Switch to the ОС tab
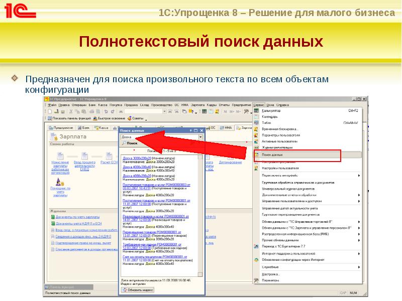The width and height of the screenshot is (402, 301). pyautogui.click(x=211, y=128)
